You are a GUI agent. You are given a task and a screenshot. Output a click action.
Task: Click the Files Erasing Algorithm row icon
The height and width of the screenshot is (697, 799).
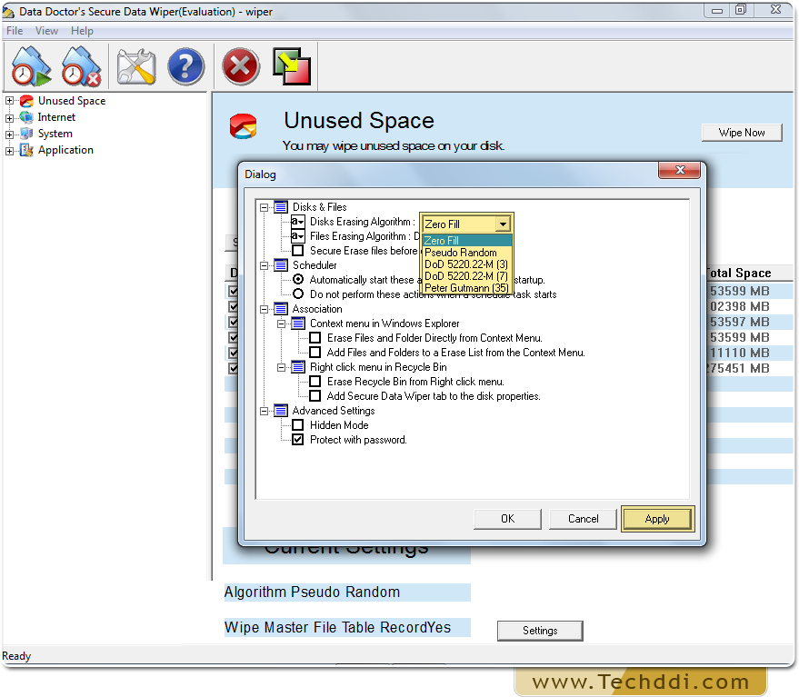298,236
